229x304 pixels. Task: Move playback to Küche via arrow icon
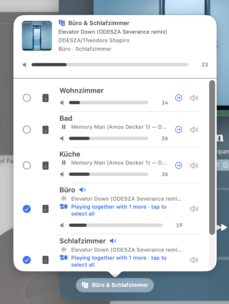179,165
